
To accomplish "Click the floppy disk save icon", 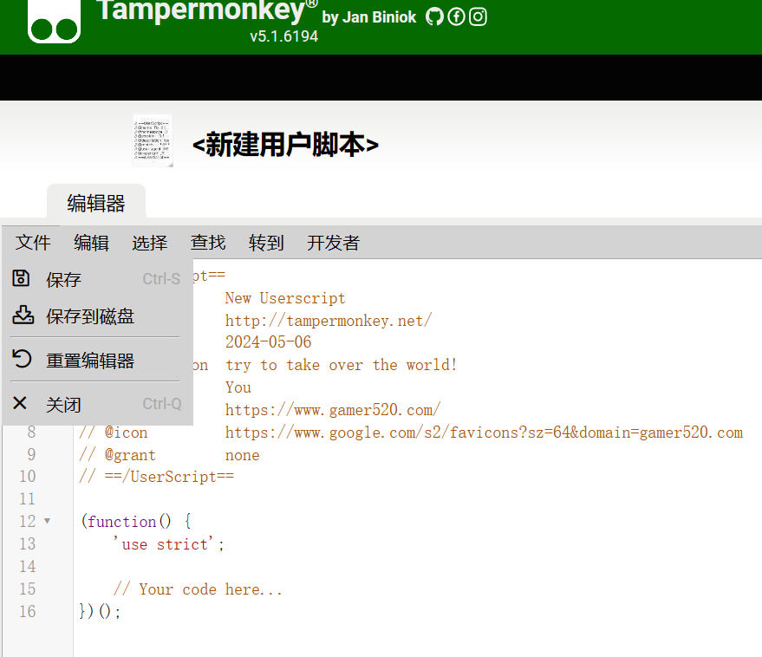I will tap(21, 278).
